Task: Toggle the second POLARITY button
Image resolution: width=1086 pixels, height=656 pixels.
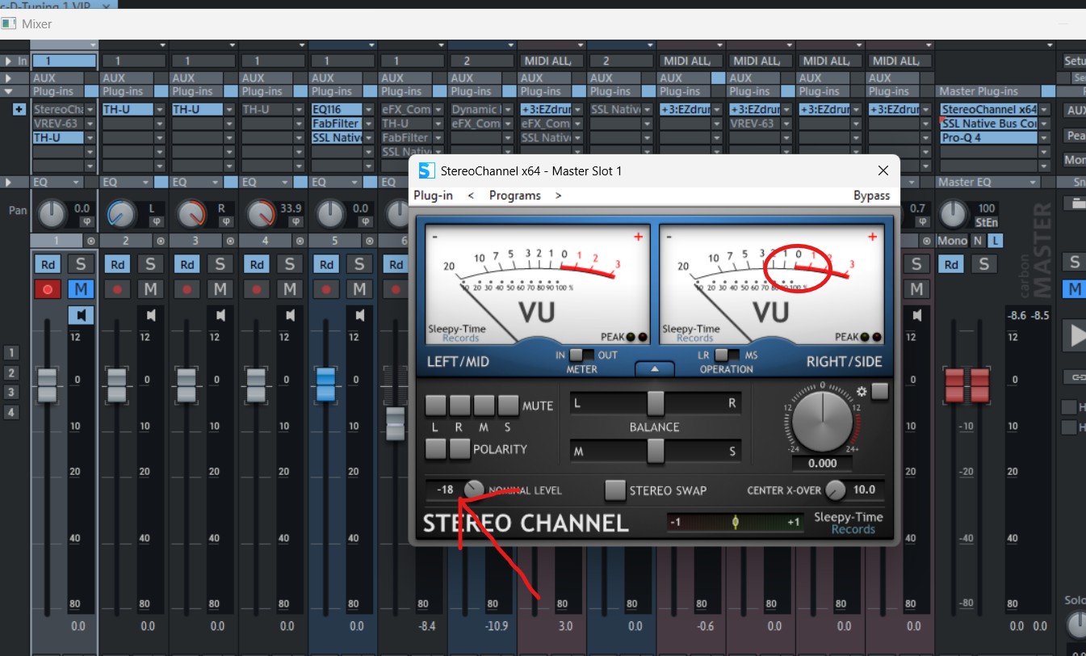Action: [459, 448]
